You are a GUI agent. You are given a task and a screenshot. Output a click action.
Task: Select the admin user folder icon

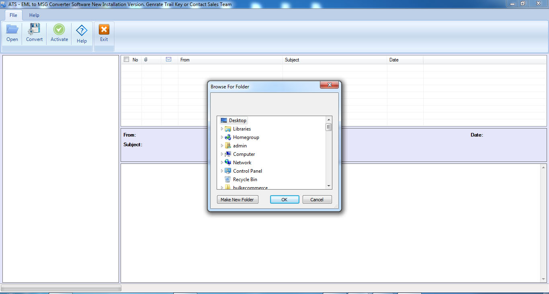tap(228, 146)
